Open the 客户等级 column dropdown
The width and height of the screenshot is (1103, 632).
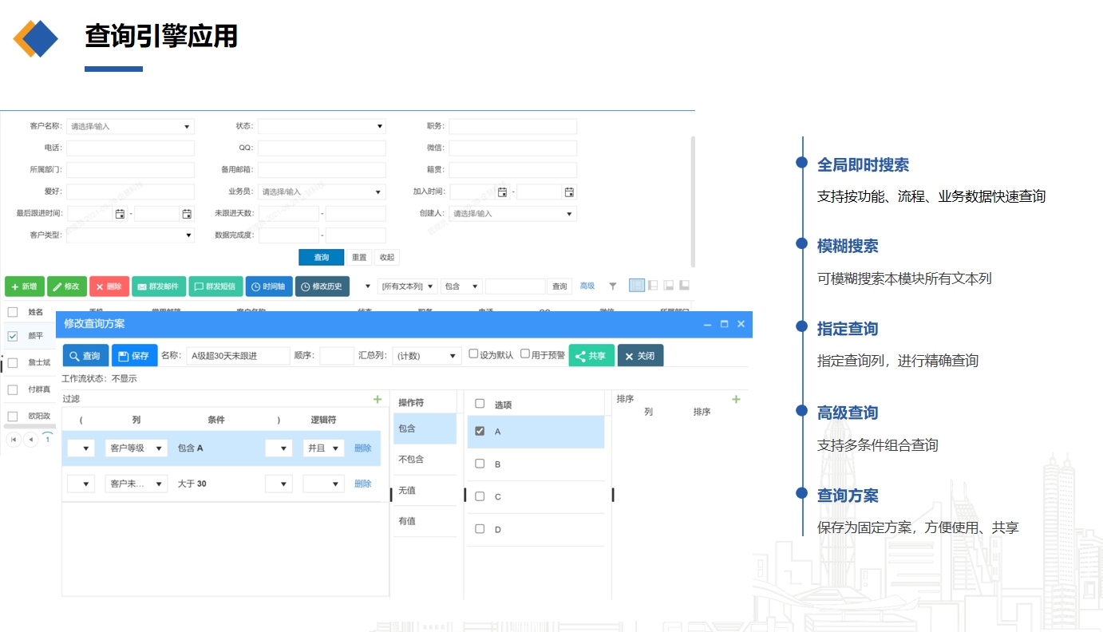pyautogui.click(x=136, y=448)
